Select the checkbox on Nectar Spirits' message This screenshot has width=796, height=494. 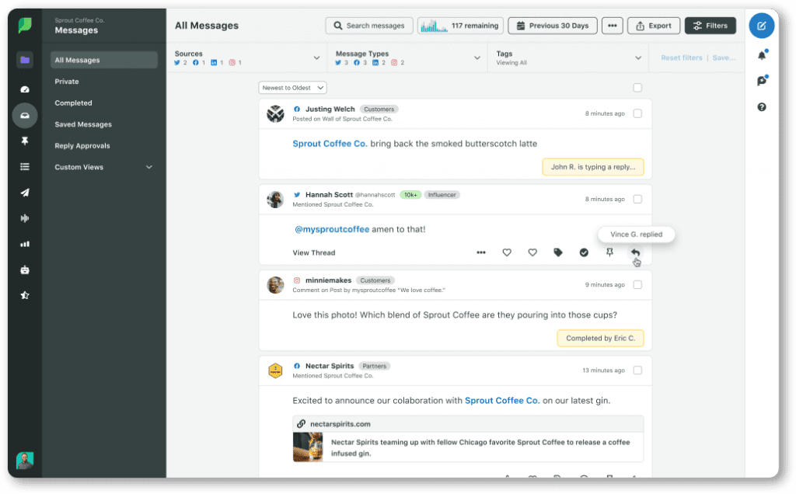637,370
